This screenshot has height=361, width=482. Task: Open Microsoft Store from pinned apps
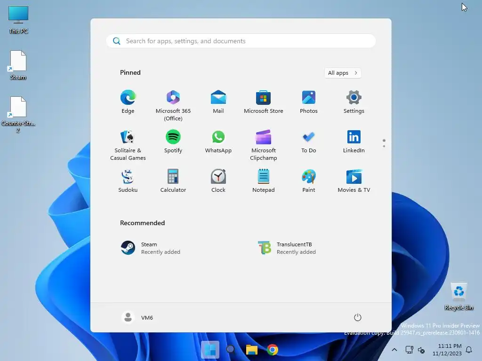click(x=264, y=102)
